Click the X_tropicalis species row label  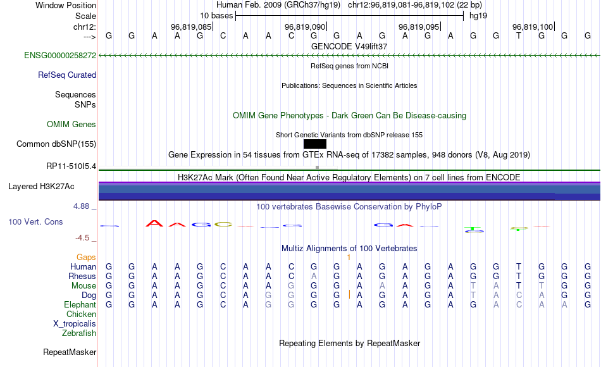tap(75, 324)
